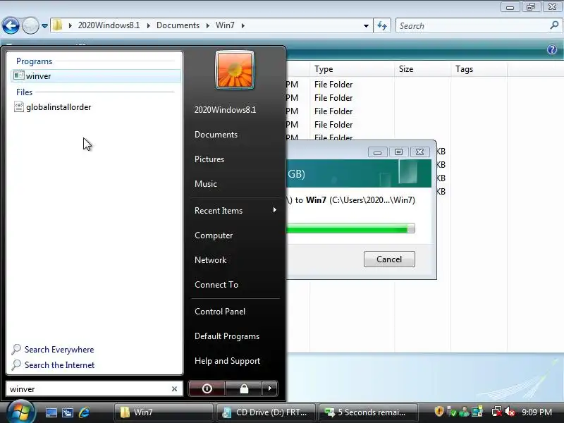Viewport: 564px width, 423px height.
Task: Click the tray icon left of network
Action: [x=477, y=412]
